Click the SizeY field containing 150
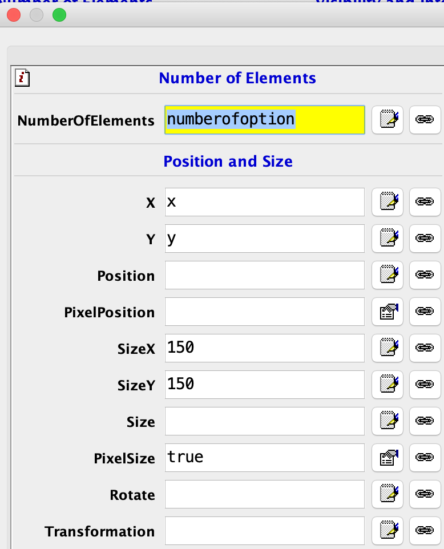The image size is (444, 549). pyautogui.click(x=264, y=385)
